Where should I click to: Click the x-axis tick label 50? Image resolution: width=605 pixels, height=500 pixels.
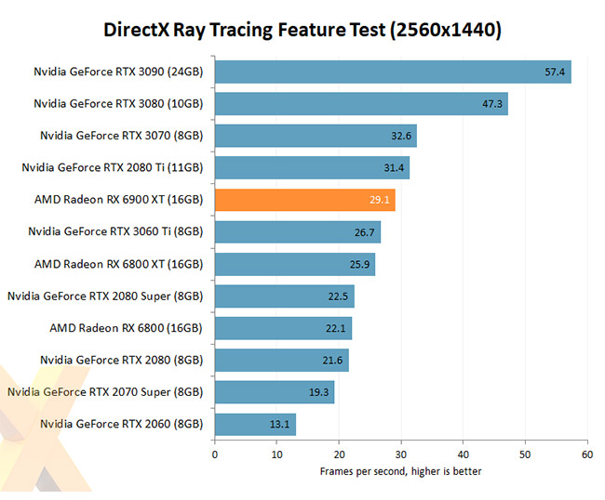(x=525, y=455)
